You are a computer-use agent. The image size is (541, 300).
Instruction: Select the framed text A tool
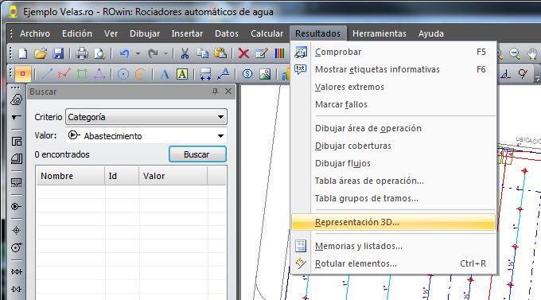click(182, 74)
